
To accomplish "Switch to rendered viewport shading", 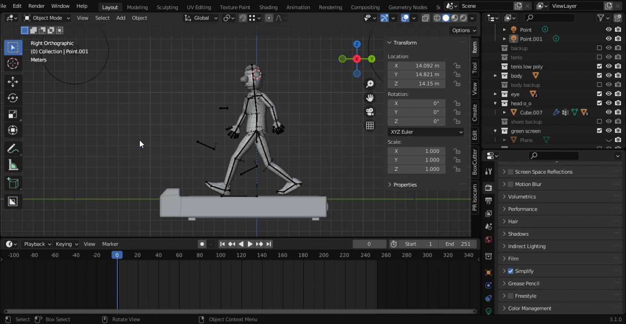I will point(463,18).
